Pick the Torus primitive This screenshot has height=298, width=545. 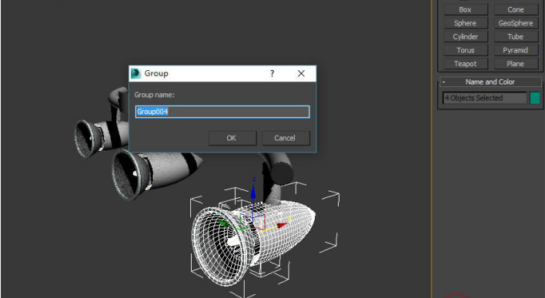tap(466, 50)
